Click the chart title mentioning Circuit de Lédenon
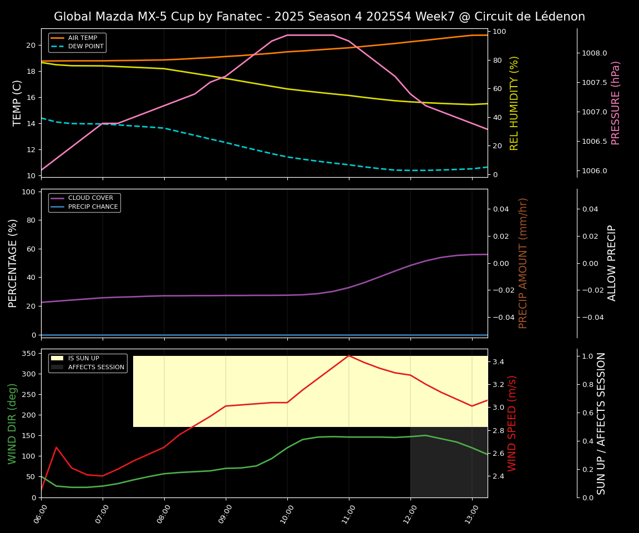639x533 pixels. pyautogui.click(x=319, y=17)
